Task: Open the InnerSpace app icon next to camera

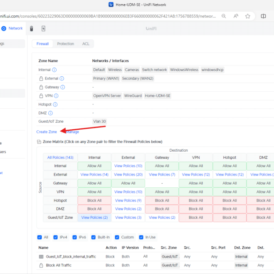Action: (x=44, y=29)
